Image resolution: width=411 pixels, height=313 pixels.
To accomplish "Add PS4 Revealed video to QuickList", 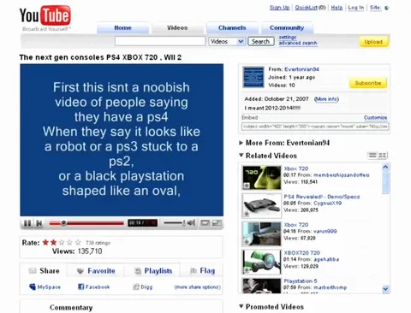I will pyautogui.click(x=247, y=214).
